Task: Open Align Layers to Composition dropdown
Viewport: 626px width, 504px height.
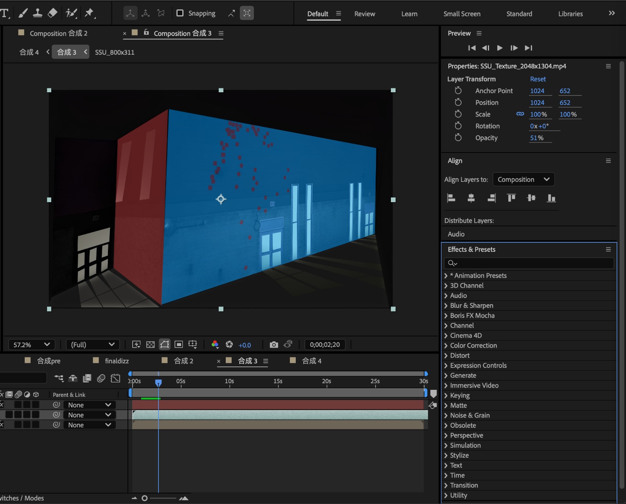Action: (523, 179)
